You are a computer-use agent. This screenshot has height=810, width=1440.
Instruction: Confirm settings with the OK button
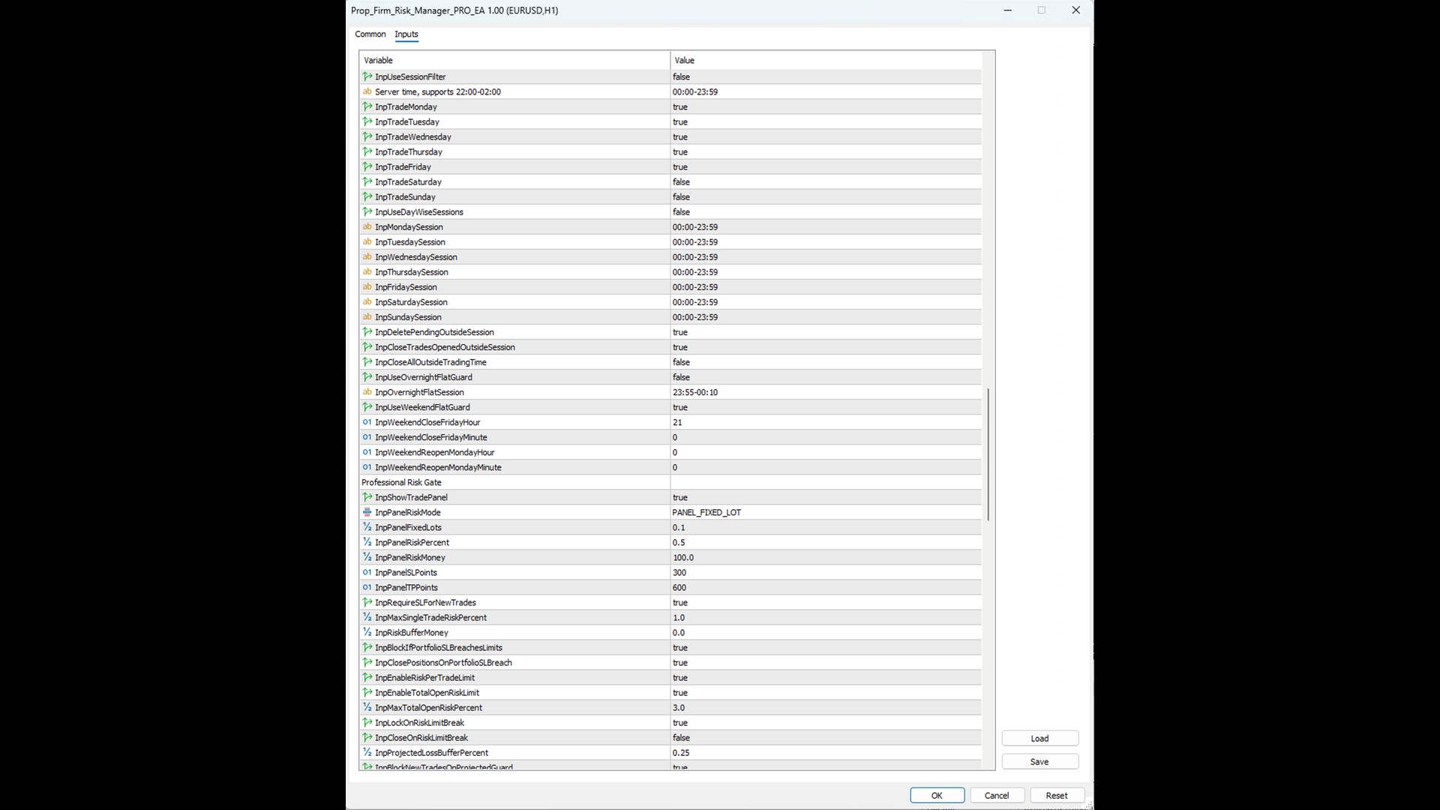pos(937,795)
